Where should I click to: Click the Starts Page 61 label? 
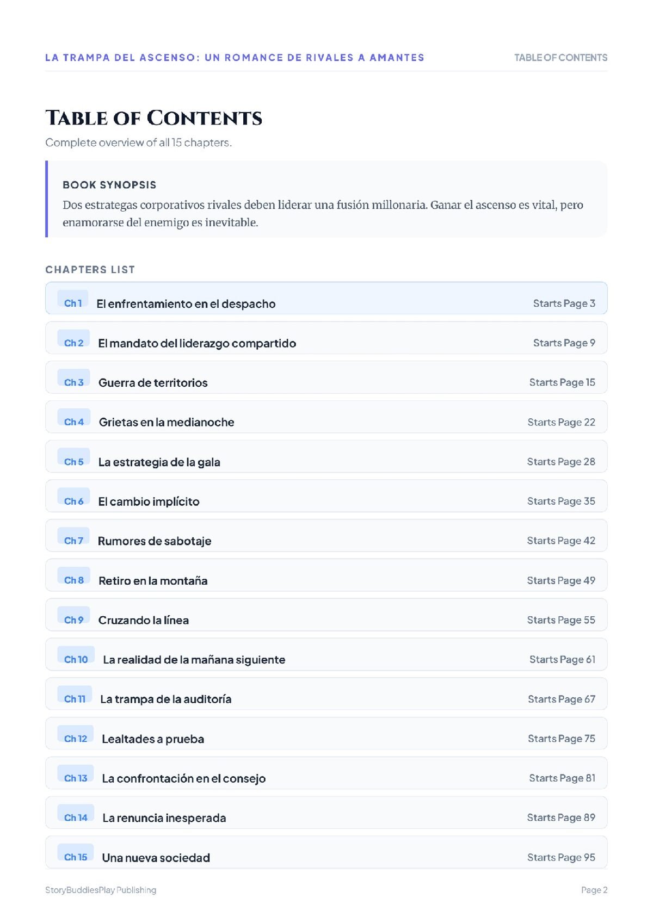[x=562, y=659]
